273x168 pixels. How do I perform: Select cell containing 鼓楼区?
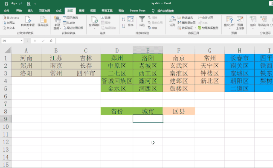pyautogui.click(x=179, y=88)
